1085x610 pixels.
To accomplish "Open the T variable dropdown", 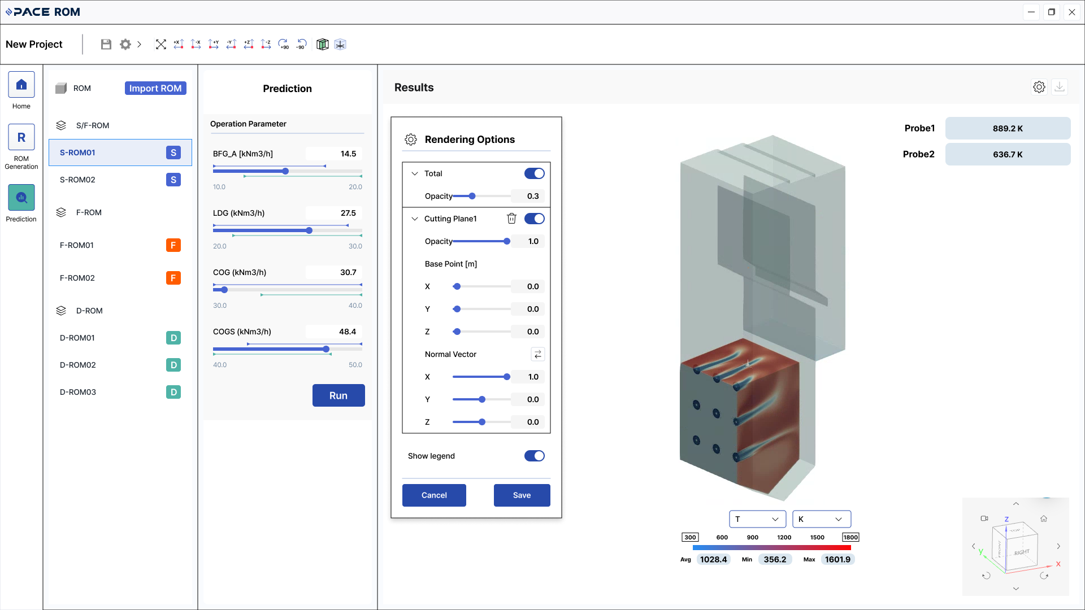I will pyautogui.click(x=757, y=519).
